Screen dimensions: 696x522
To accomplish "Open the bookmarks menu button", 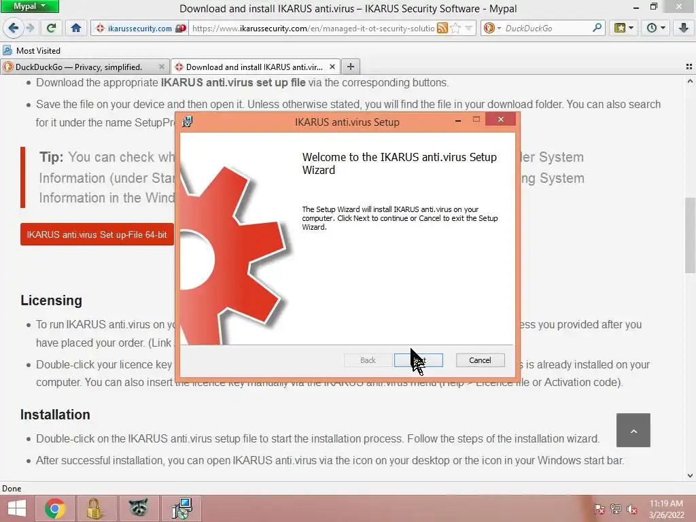I will 624,28.
